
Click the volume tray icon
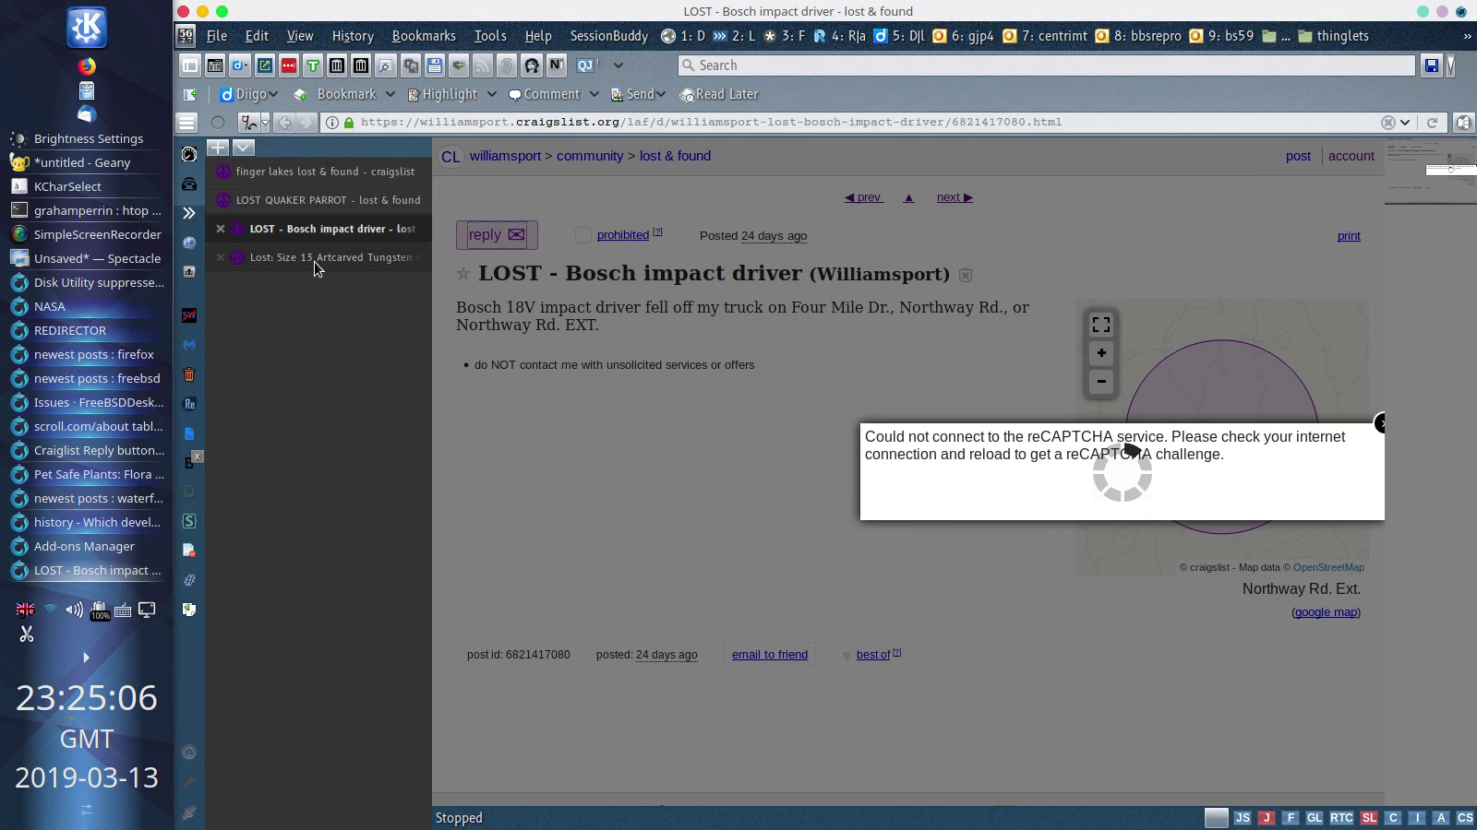[x=74, y=610]
